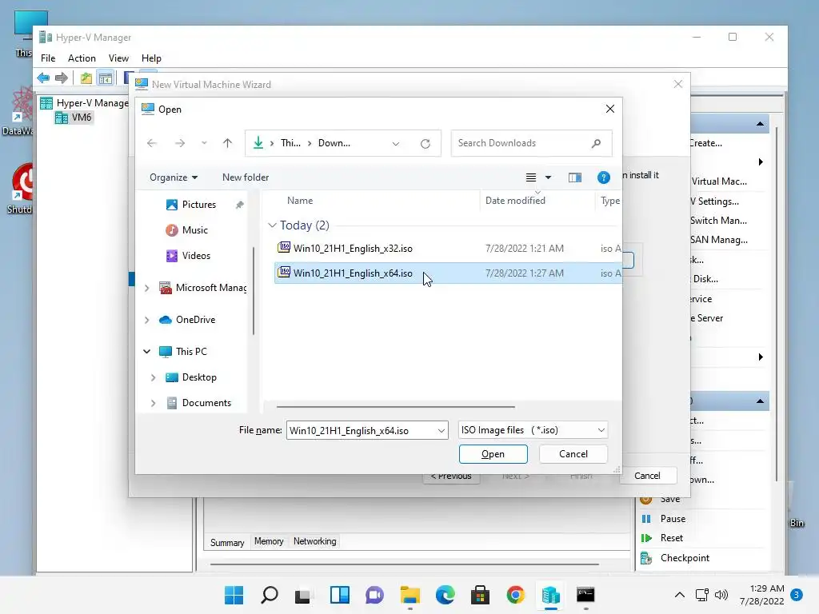Switch to the Memory tab
This screenshot has width=819, height=614.
pyautogui.click(x=269, y=541)
